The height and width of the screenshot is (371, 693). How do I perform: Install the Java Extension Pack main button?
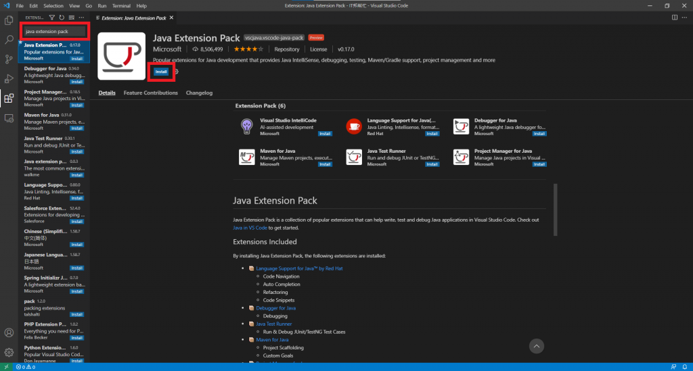coord(161,72)
